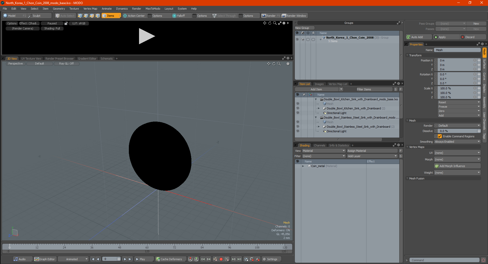Image resolution: width=488 pixels, height=264 pixels.
Task: Click preview lock icon next to Paused
Action: point(66,23)
